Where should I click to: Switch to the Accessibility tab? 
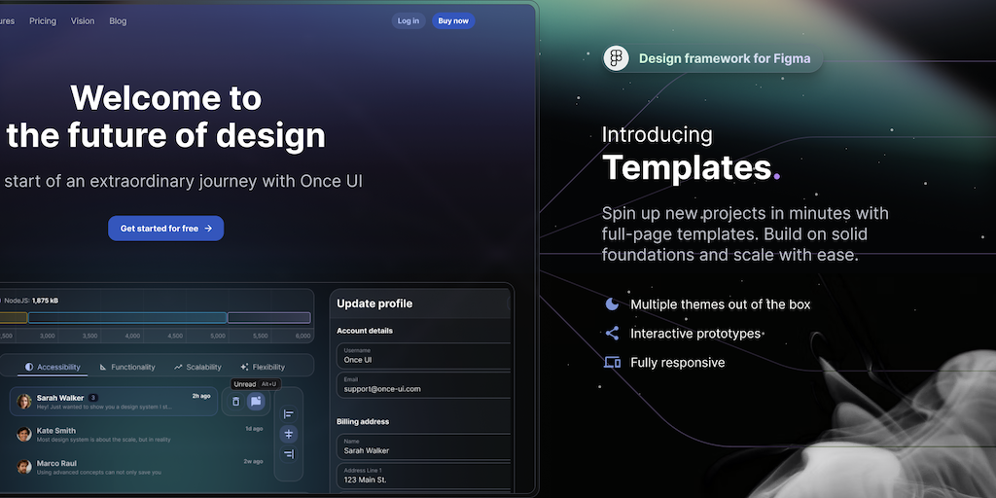click(53, 367)
